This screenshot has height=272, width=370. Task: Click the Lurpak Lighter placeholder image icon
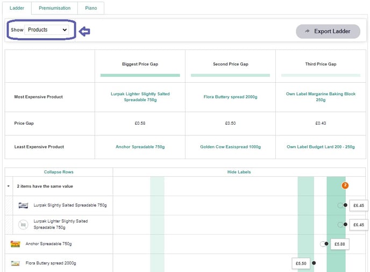(x=23, y=225)
